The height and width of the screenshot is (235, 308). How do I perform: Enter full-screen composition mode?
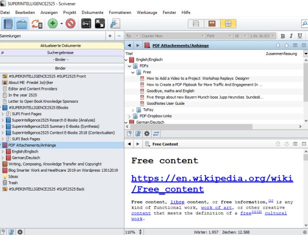[99, 23]
